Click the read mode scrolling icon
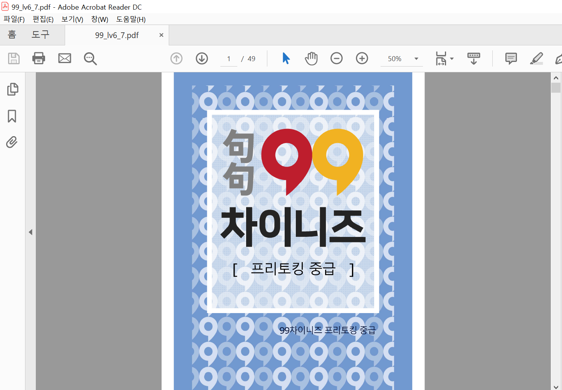Screen dimensions: 562x390 click(x=474, y=58)
